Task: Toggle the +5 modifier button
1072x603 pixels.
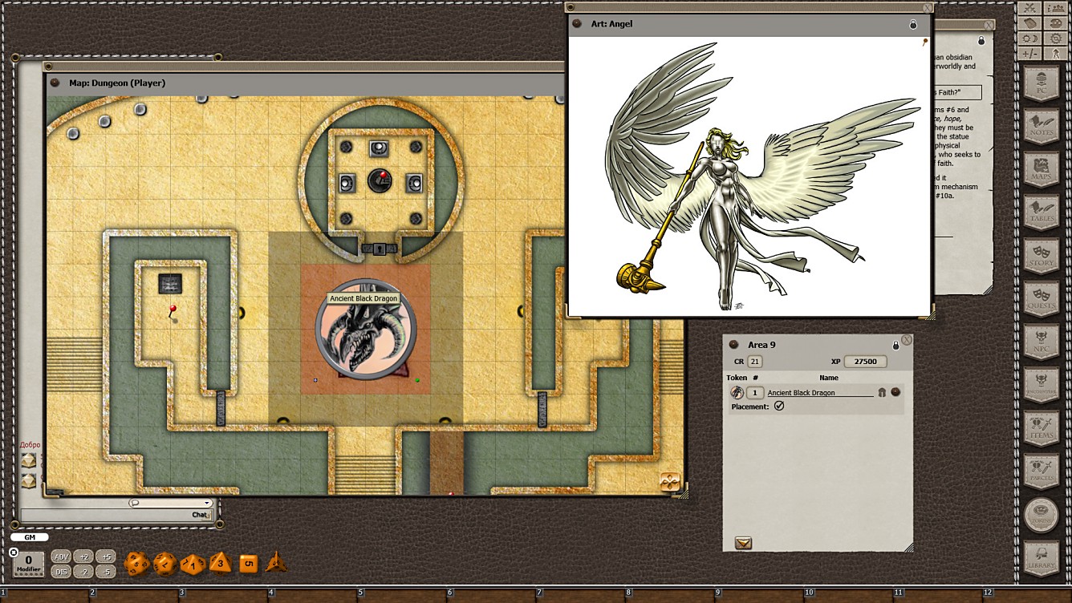Action: [x=106, y=556]
